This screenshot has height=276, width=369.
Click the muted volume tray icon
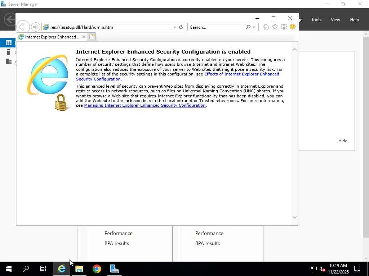coord(322,269)
